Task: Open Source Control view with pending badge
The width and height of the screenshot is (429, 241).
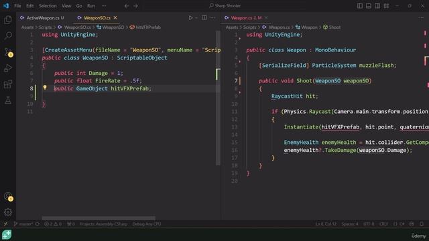Action: tap(8, 52)
